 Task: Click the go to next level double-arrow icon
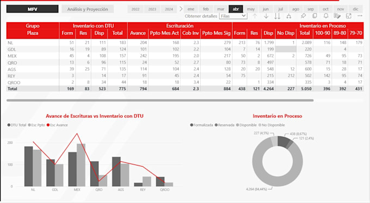tap(277, 16)
